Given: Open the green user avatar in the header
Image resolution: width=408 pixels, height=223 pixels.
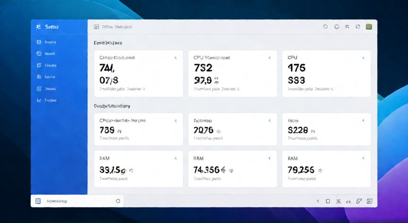Looking at the screenshot, I should pyautogui.click(x=369, y=26).
